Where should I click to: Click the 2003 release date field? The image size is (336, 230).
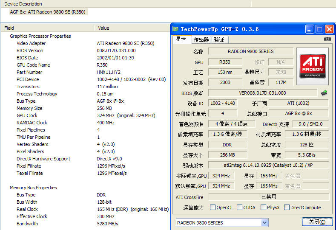tap(225, 82)
